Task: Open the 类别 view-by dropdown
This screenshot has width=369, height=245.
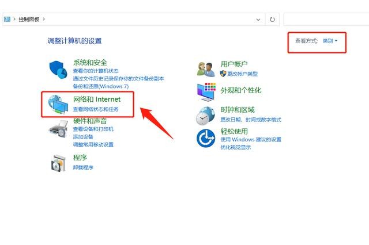Action: (330, 41)
